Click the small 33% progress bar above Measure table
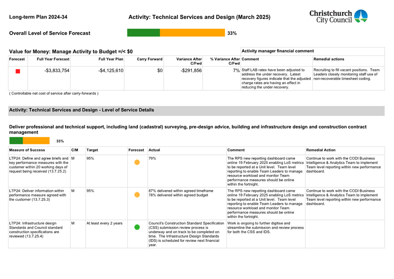This screenshot has height=279, width=394. tap(30, 141)
